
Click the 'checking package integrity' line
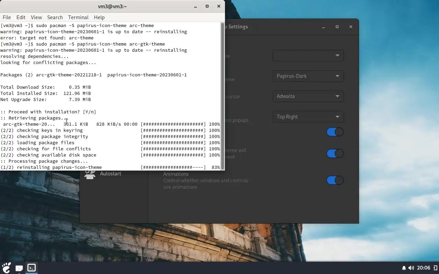110,136
